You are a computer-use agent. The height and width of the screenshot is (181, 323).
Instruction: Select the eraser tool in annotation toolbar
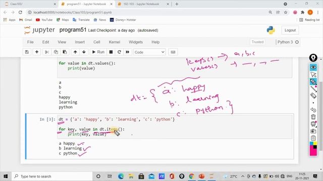click(313, 96)
